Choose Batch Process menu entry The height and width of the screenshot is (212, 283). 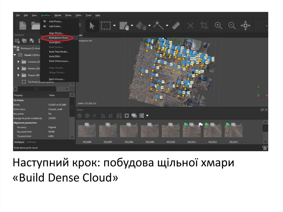click(x=57, y=79)
